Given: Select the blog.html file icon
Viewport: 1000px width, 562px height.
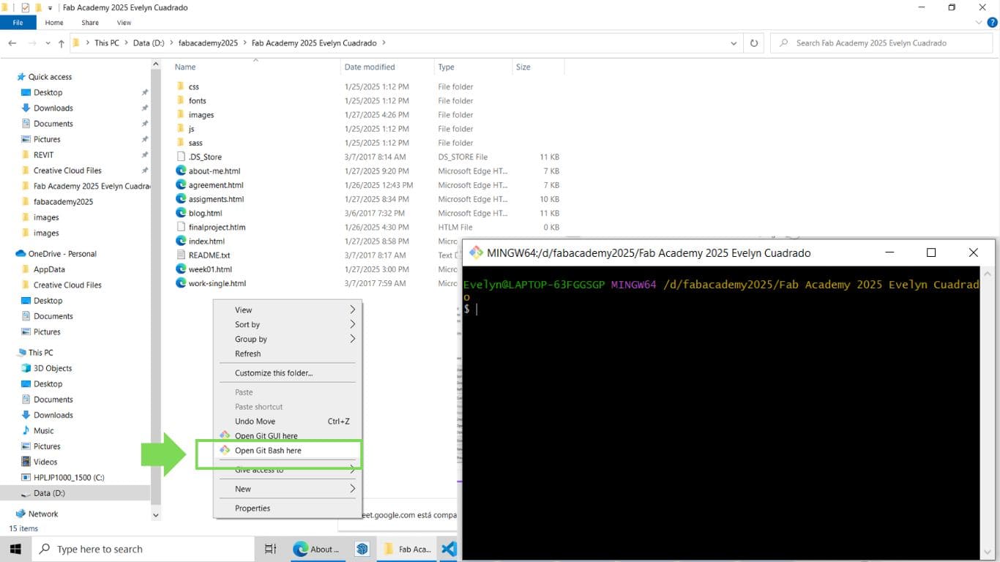Looking at the screenshot, I should [181, 213].
